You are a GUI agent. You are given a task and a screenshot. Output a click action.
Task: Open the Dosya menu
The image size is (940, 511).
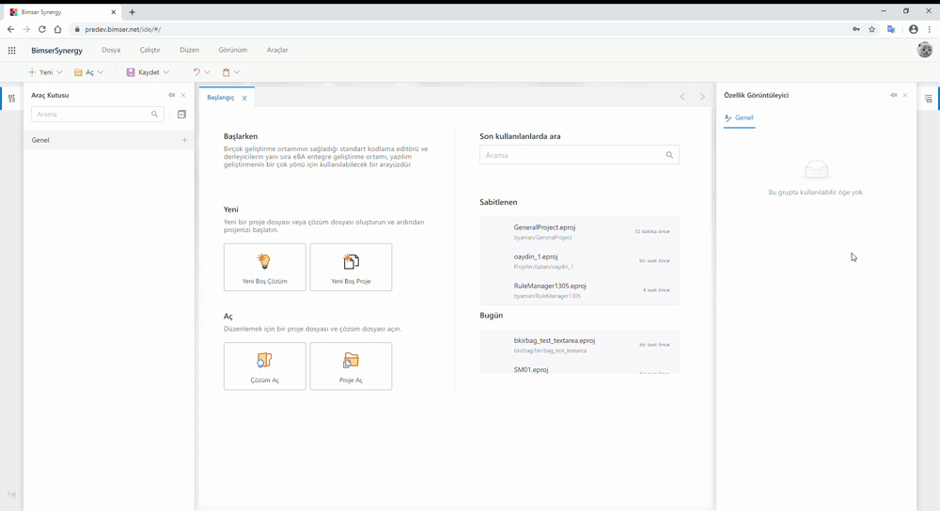coord(111,50)
